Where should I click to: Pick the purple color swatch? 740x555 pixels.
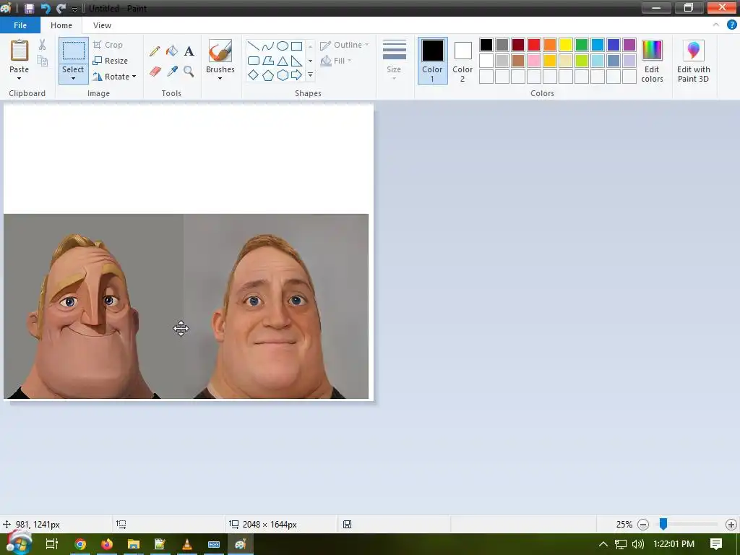point(629,45)
